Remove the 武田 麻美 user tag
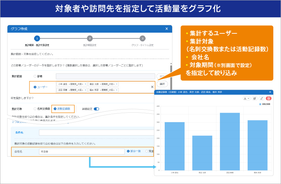The width and height of the screenshot is (281, 184). click(85, 90)
